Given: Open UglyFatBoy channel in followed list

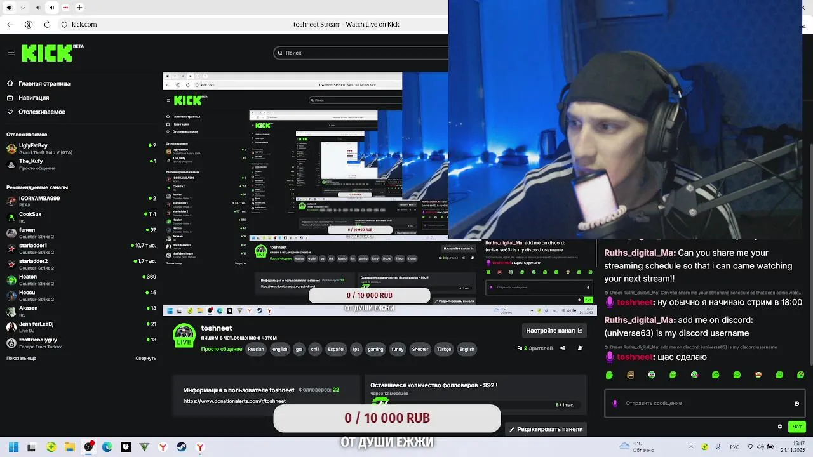Looking at the screenshot, I should pyautogui.click(x=81, y=149).
